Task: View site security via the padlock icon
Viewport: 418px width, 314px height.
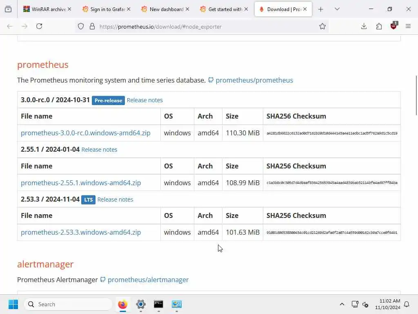Action: click(x=92, y=27)
